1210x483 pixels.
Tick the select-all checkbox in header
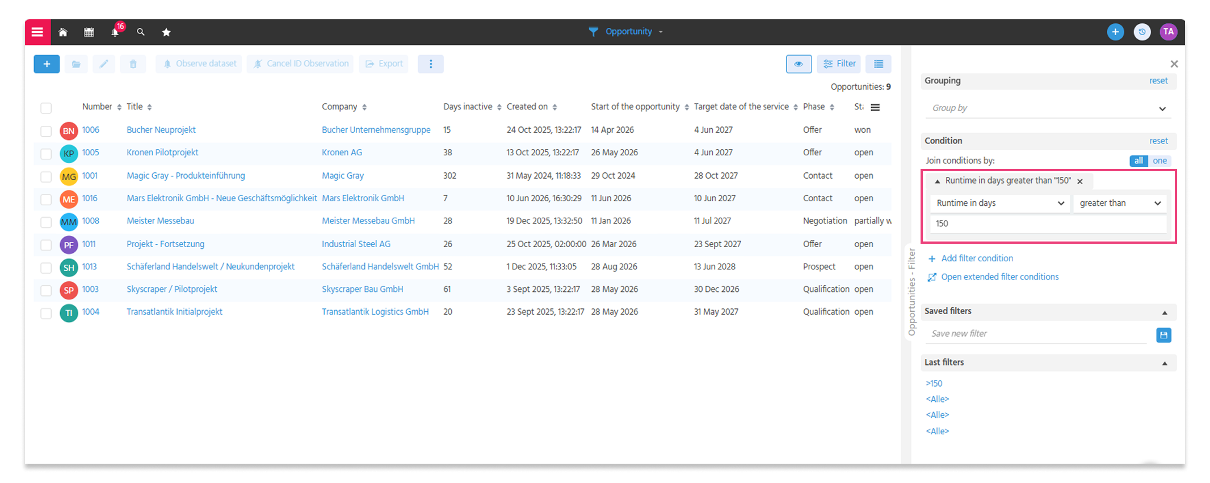46,108
